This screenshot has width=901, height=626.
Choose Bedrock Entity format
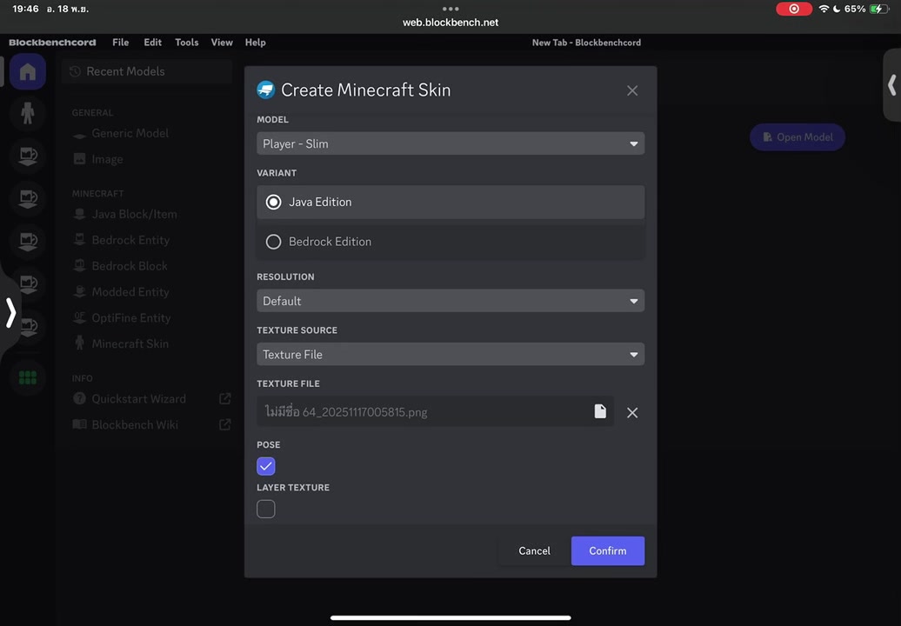point(130,240)
